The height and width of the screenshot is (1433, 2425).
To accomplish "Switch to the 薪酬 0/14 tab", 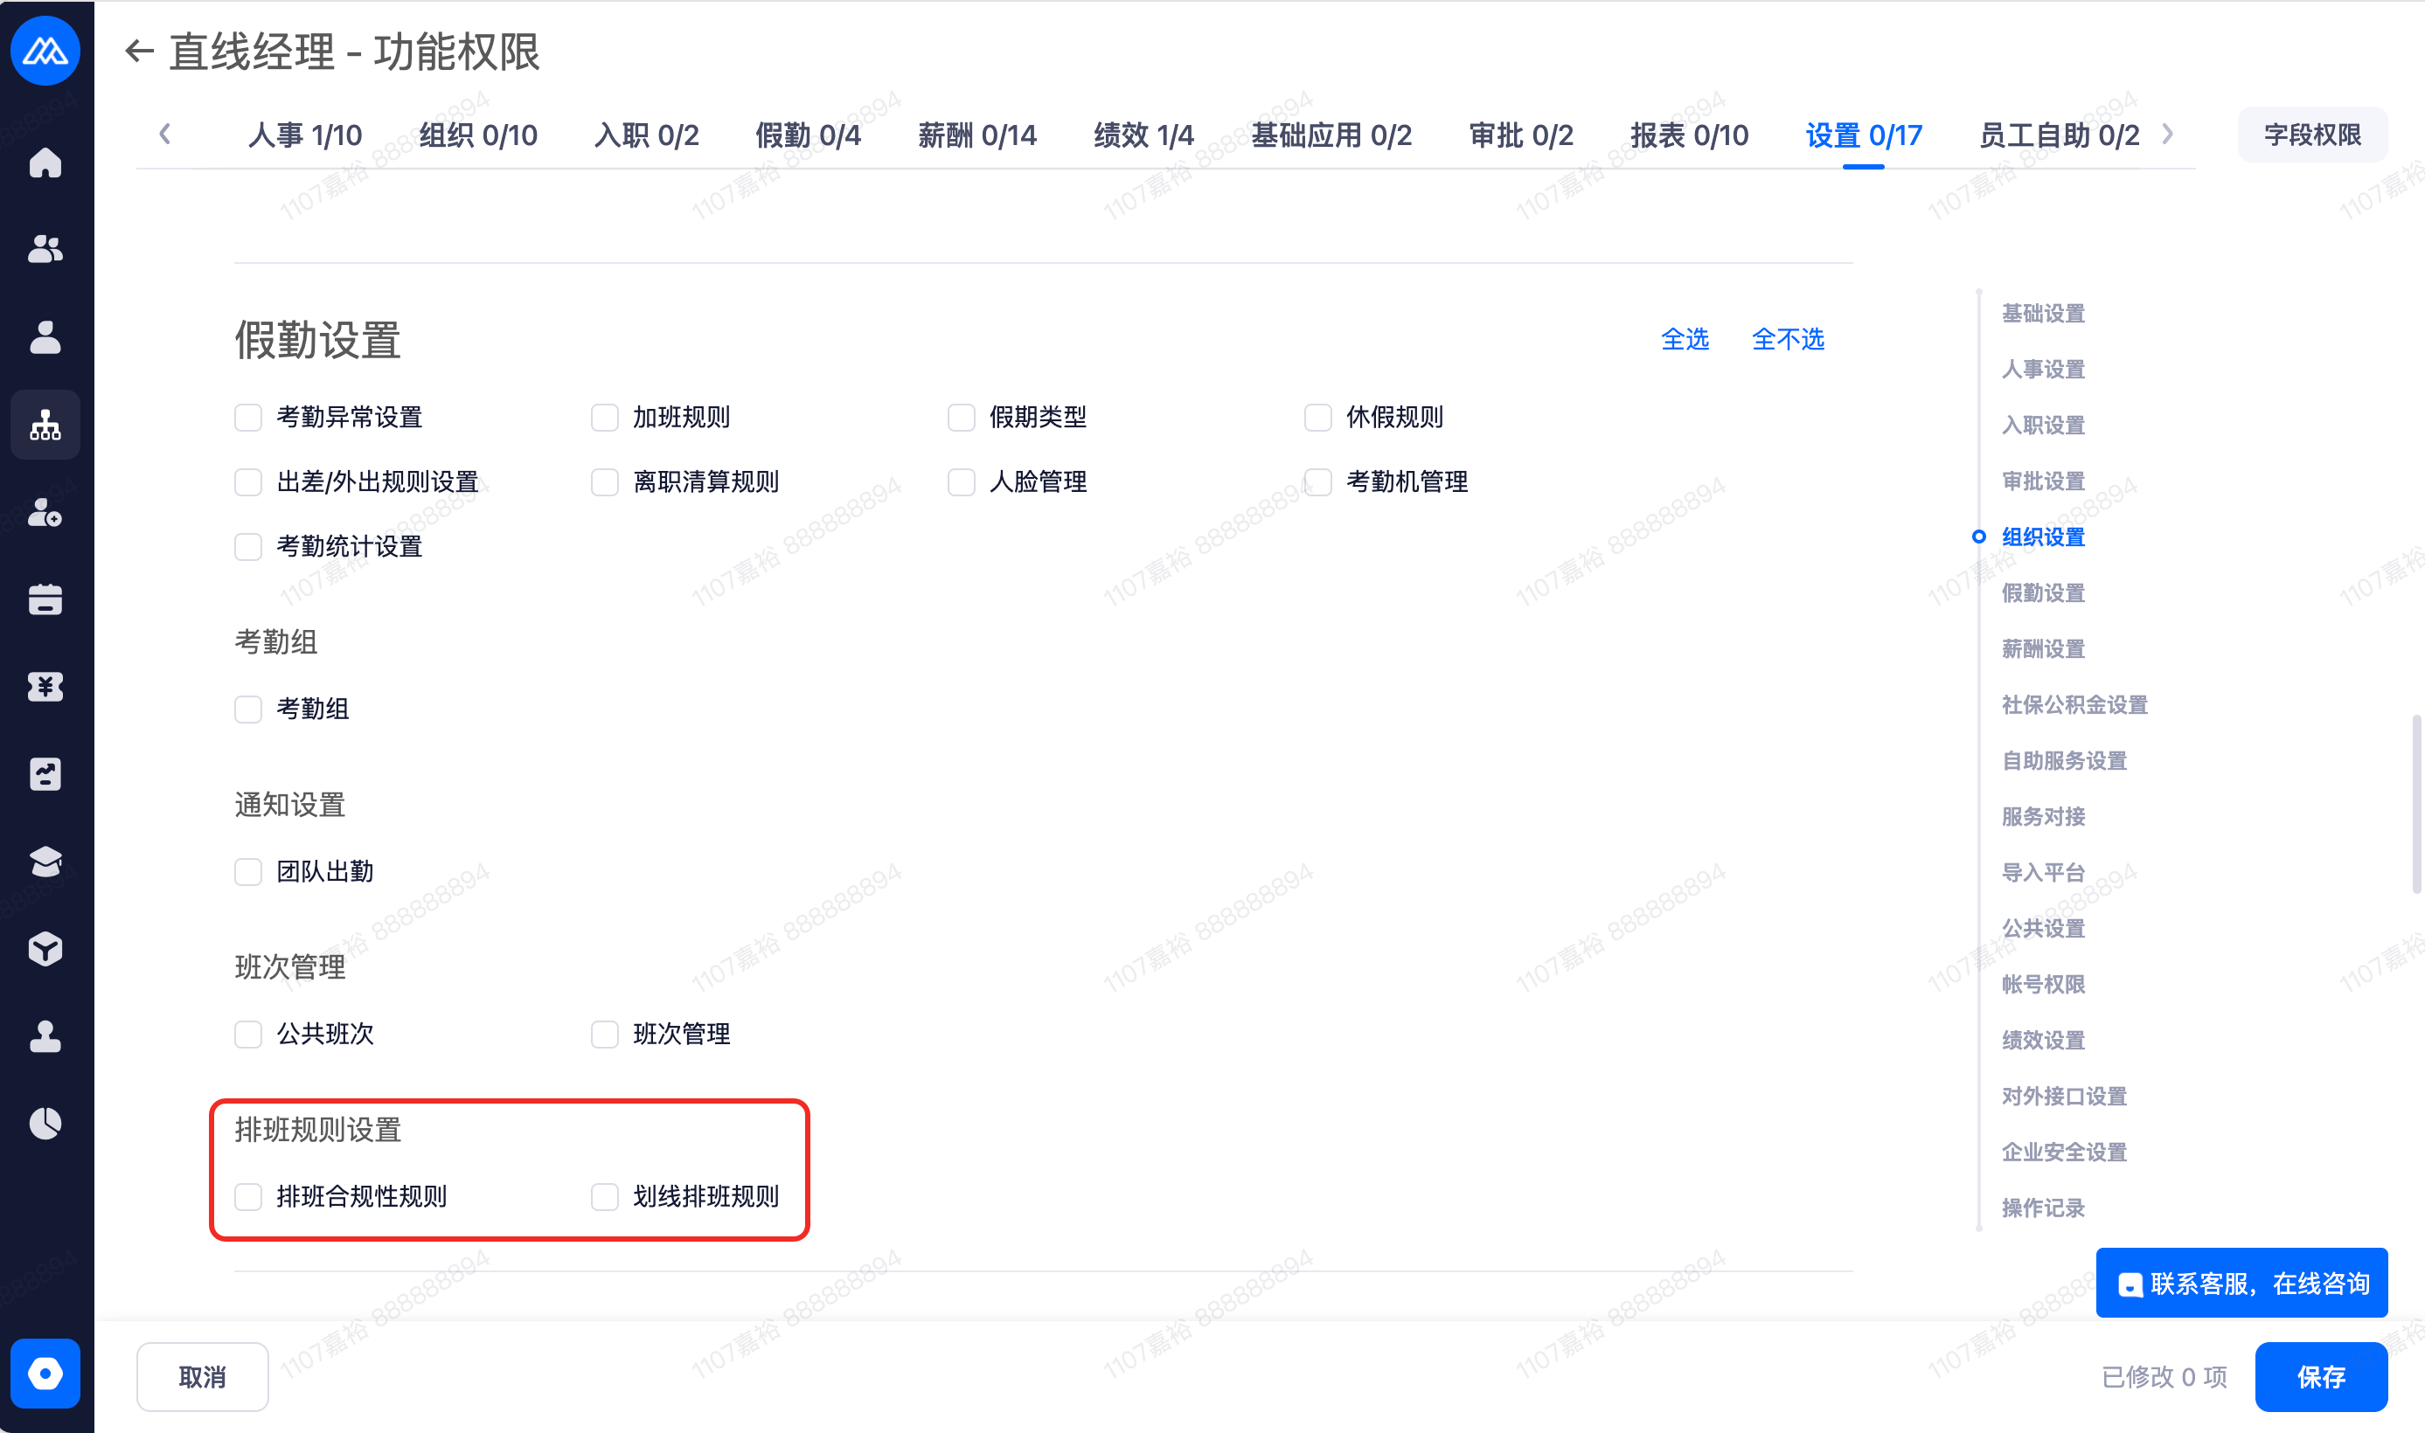I will coord(976,135).
